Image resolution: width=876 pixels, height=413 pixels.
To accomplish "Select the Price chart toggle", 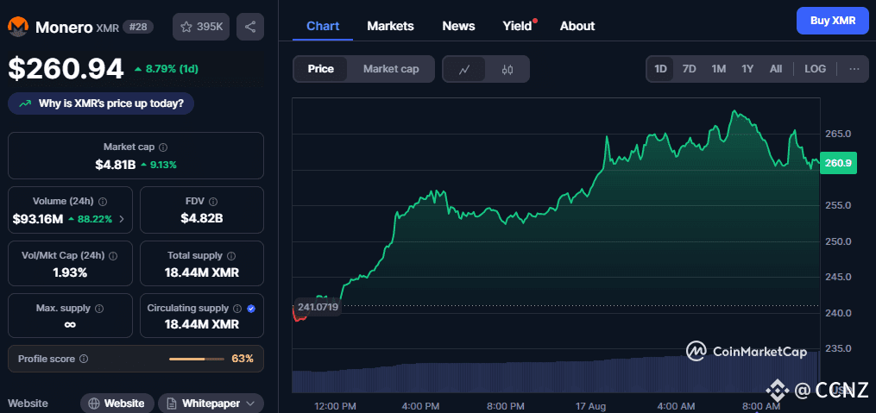I will tap(321, 69).
